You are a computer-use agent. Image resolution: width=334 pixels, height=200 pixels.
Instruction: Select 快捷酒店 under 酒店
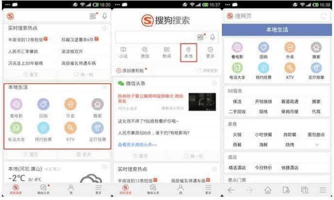pos(290,167)
